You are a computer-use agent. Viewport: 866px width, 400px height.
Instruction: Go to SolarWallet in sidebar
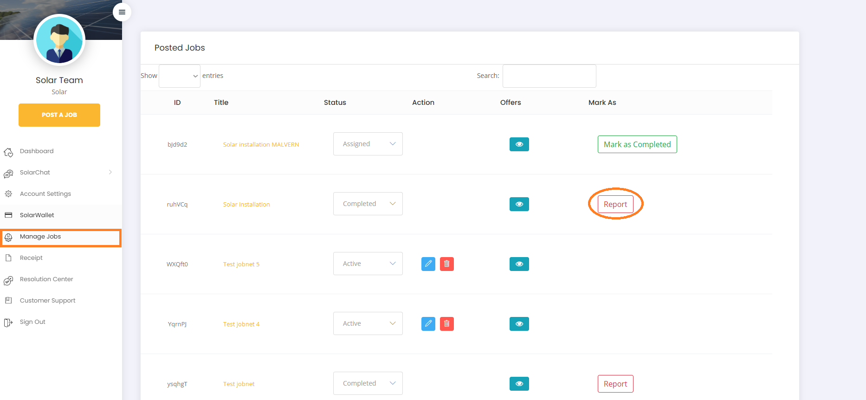pyautogui.click(x=37, y=215)
